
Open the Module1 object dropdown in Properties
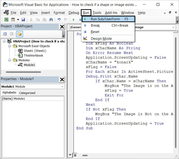click(x=62, y=87)
